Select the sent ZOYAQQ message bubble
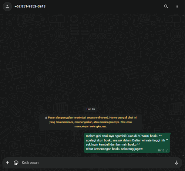This screenshot has height=171, width=185. [127, 143]
